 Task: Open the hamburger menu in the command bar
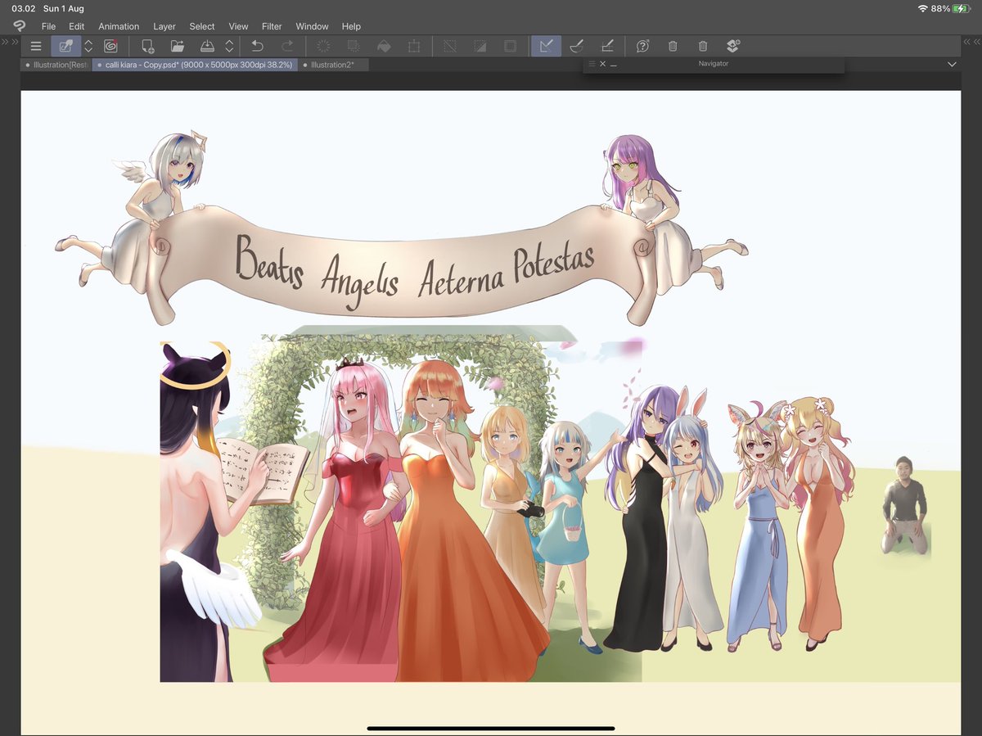click(x=36, y=47)
